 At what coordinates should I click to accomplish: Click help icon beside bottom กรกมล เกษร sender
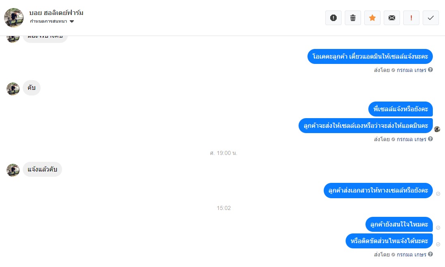[430, 254]
